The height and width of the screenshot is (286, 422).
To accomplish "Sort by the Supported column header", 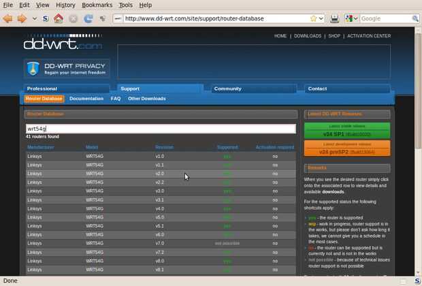I will click(227, 147).
